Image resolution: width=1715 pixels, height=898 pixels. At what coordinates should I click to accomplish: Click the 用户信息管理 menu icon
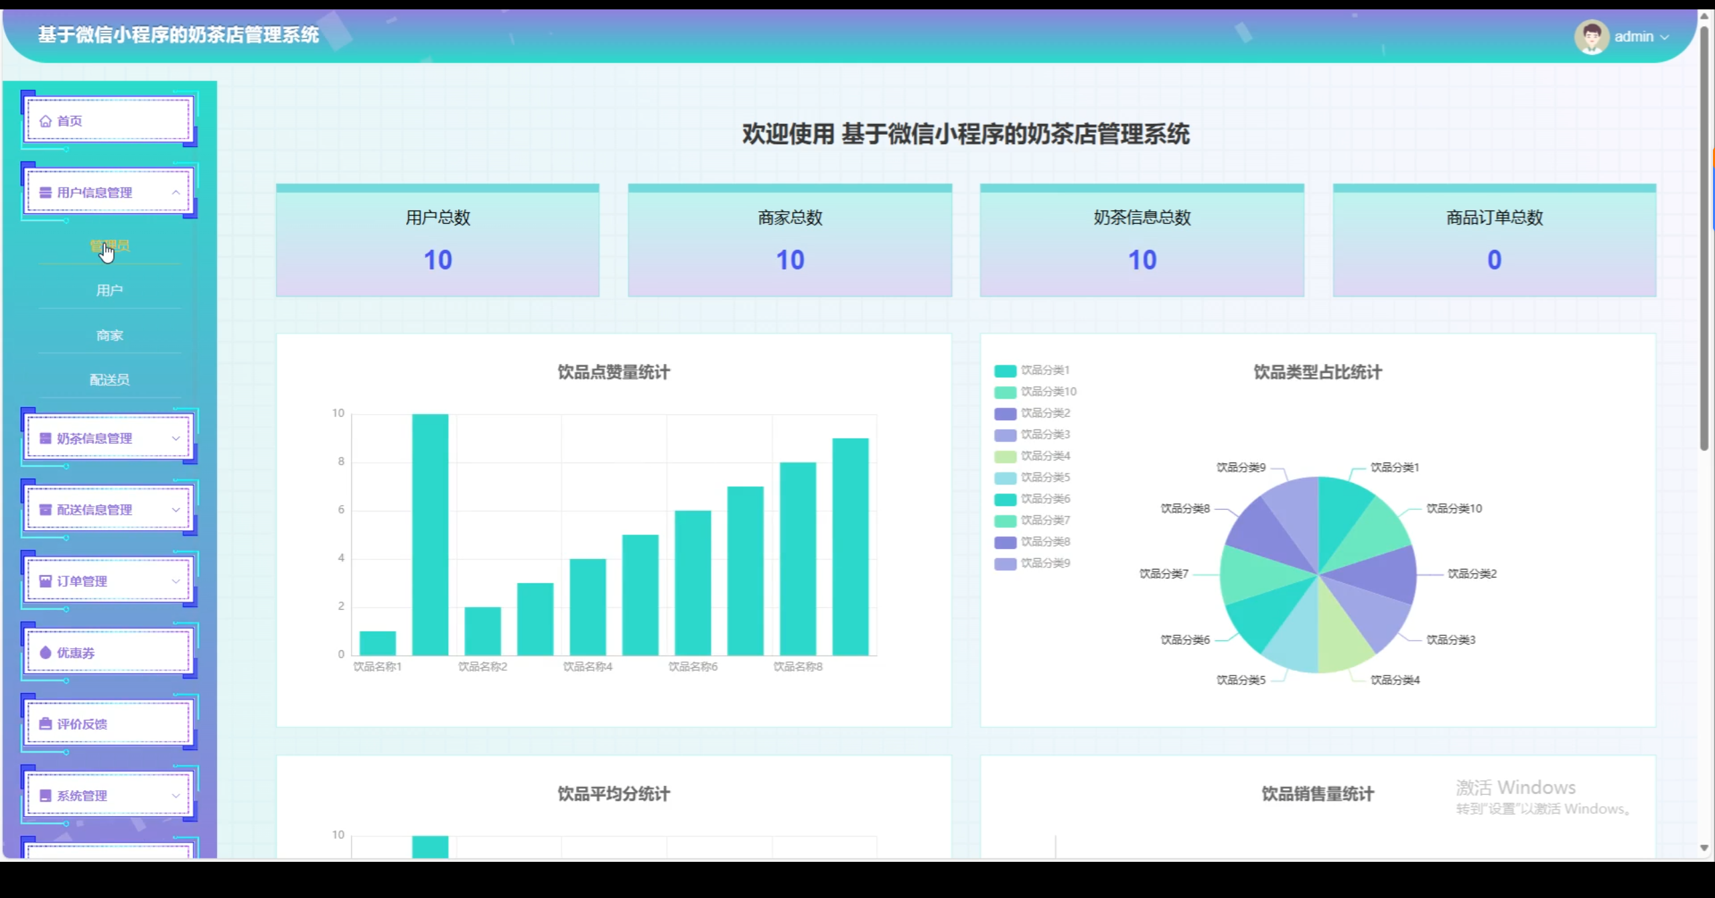point(46,193)
